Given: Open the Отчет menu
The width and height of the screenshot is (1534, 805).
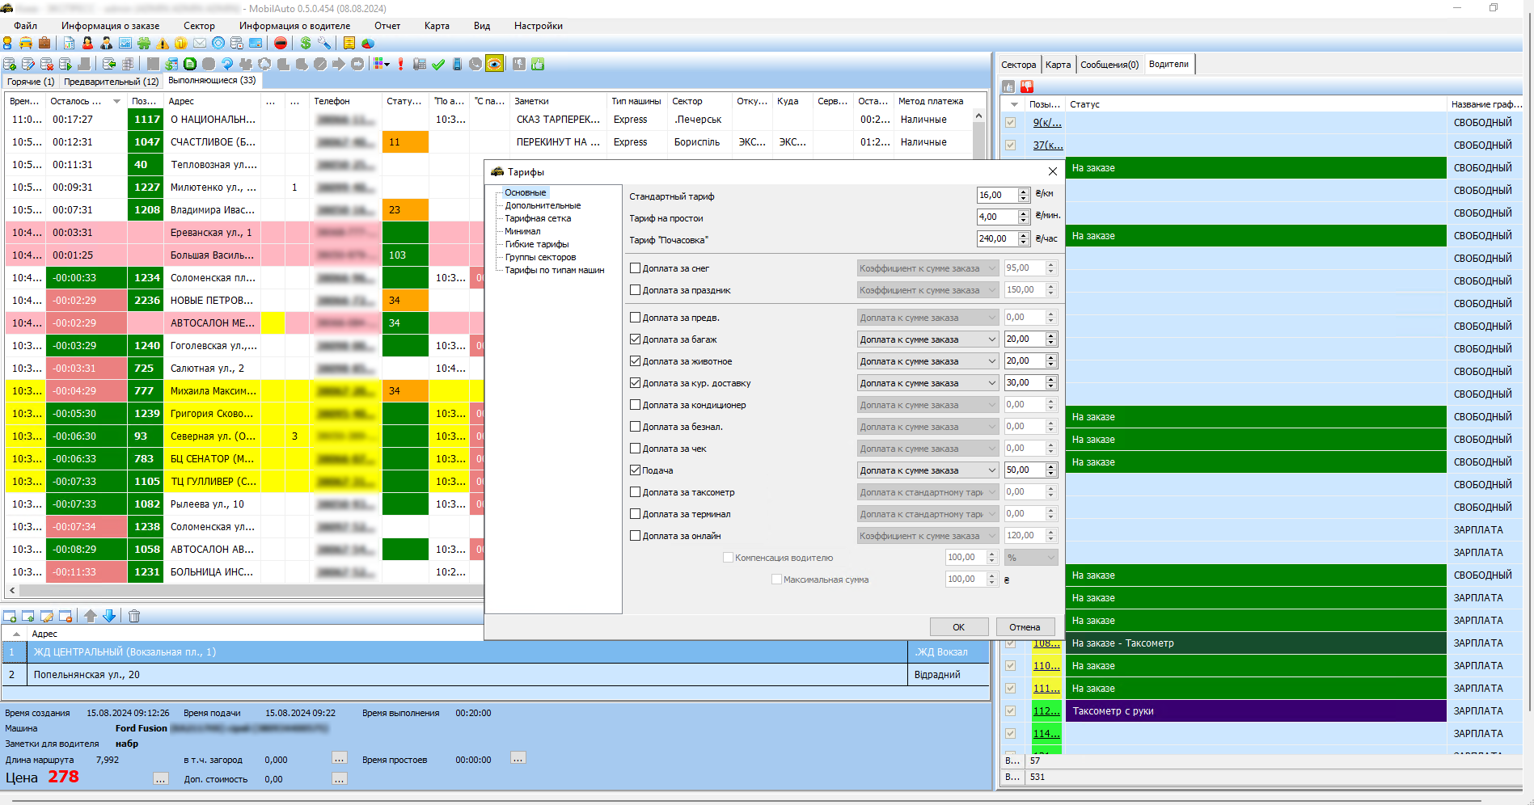Looking at the screenshot, I should click(387, 26).
